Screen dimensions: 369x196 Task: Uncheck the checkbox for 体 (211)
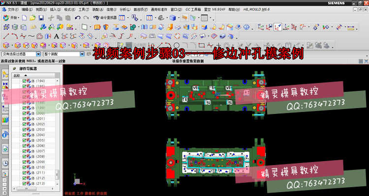pos(24,173)
